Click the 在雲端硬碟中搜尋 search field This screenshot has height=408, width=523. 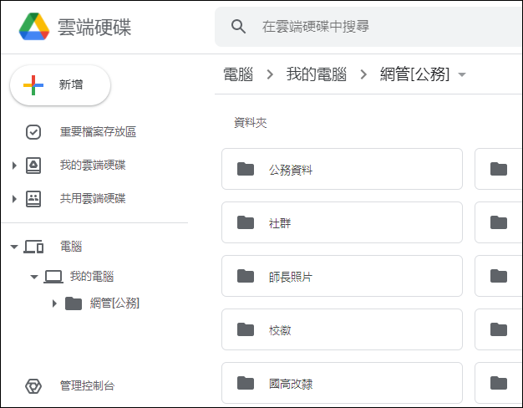(368, 27)
